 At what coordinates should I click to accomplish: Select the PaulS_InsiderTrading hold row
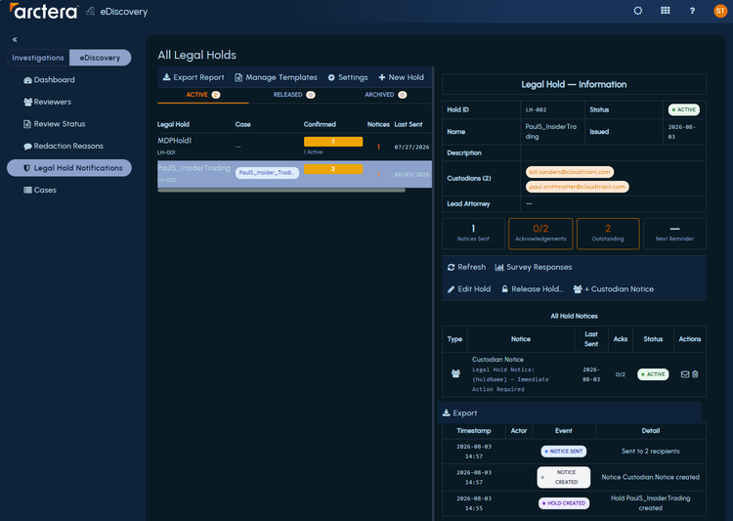click(x=294, y=174)
